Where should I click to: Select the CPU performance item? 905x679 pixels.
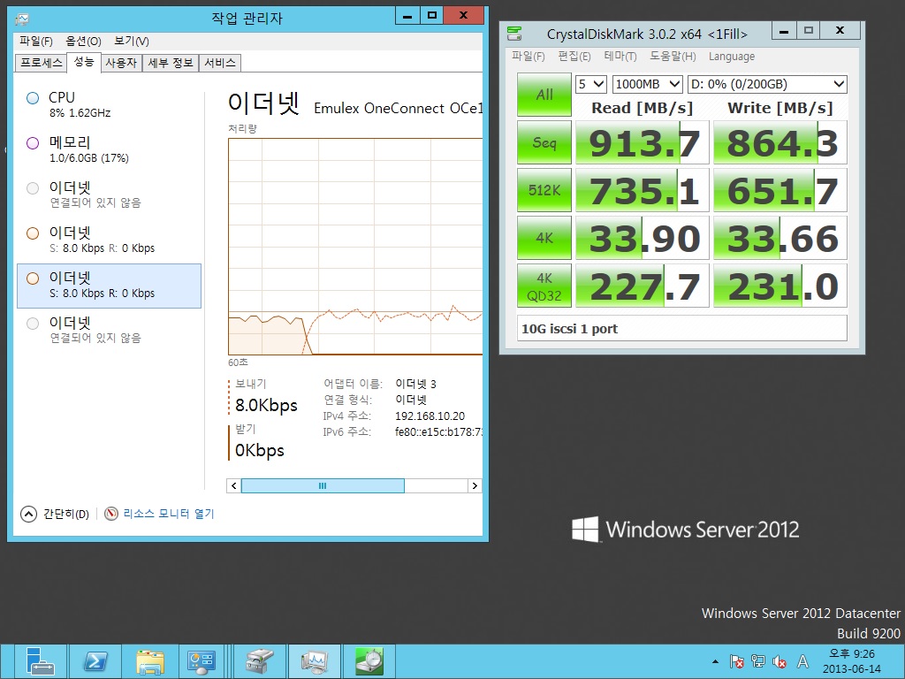[x=109, y=104]
